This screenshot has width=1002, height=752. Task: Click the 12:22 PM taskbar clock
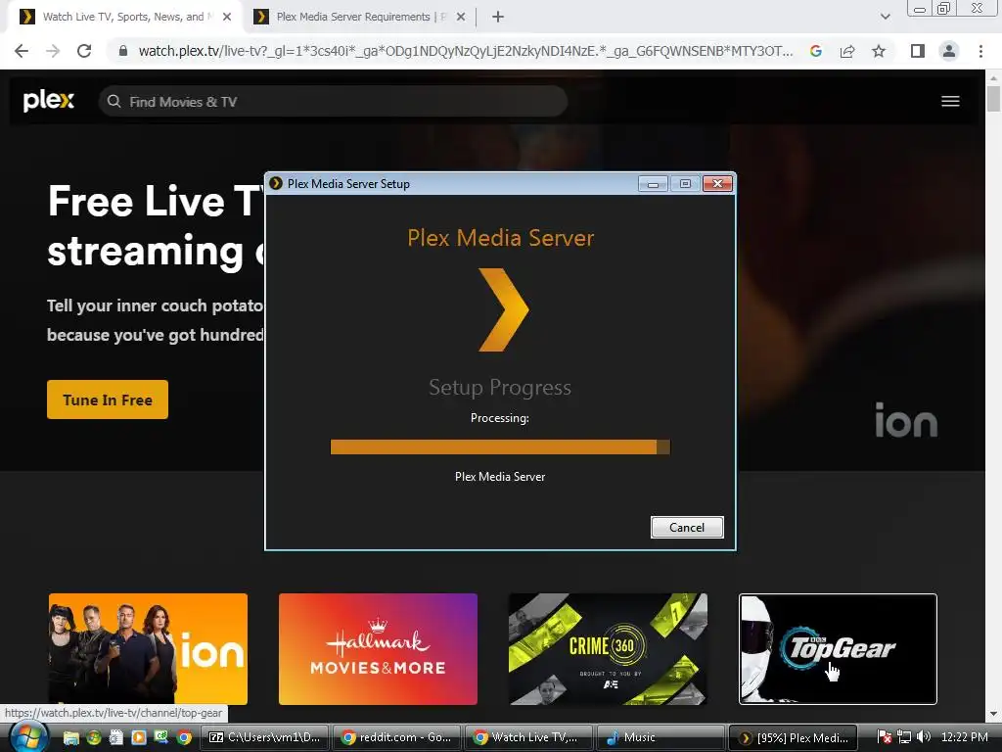point(964,736)
